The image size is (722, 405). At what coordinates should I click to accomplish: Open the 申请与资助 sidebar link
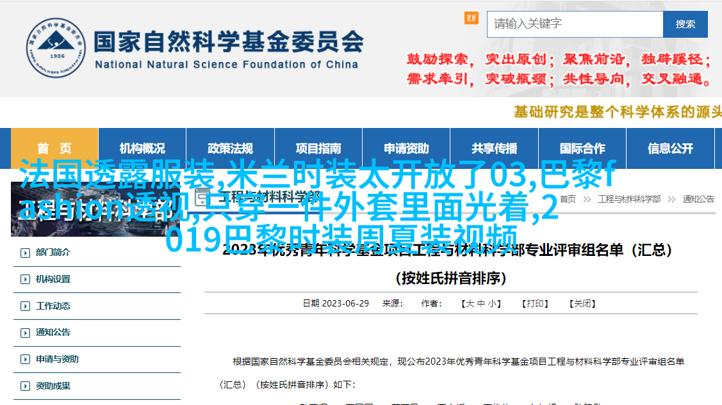point(57,359)
